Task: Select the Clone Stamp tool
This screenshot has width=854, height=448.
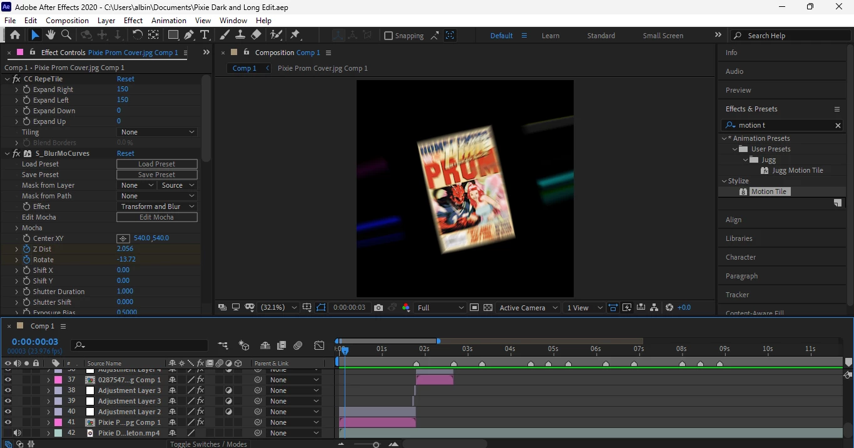Action: tap(240, 35)
